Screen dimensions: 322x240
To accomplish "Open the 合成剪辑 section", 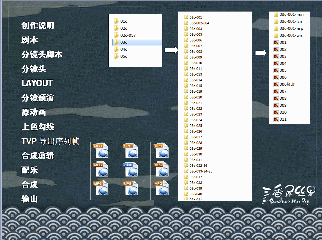I will pyautogui.click(x=38, y=156).
